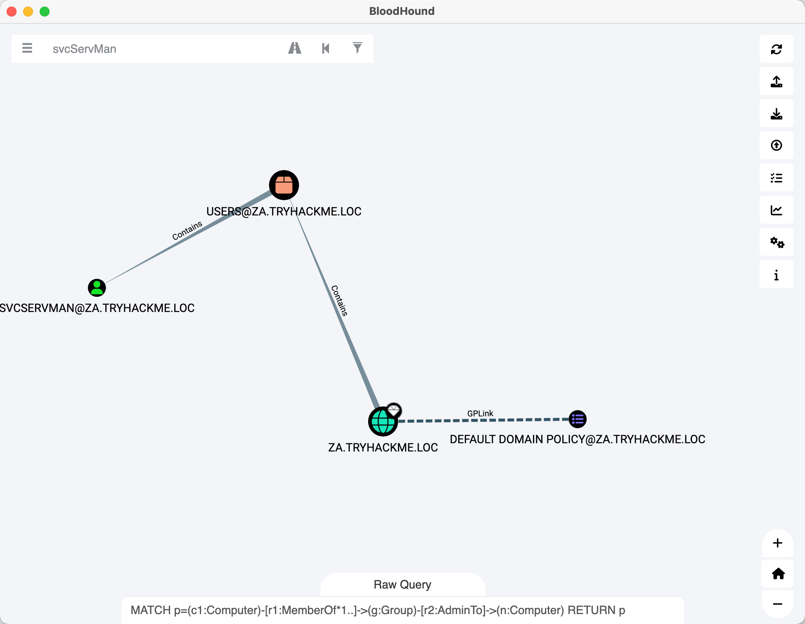
Task: Minimize the BloodHound window
Action: click(28, 12)
